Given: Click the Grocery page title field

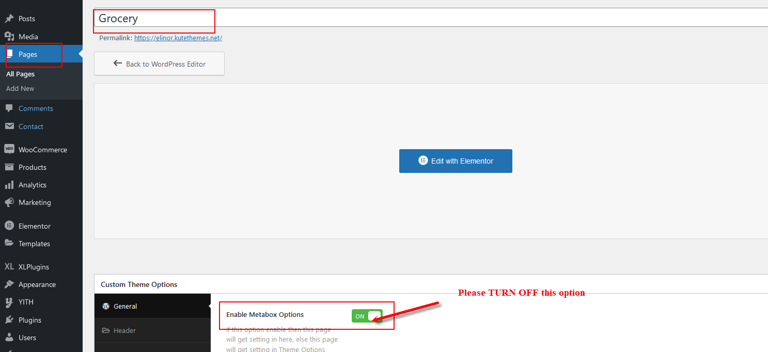Looking at the screenshot, I should (x=431, y=19).
